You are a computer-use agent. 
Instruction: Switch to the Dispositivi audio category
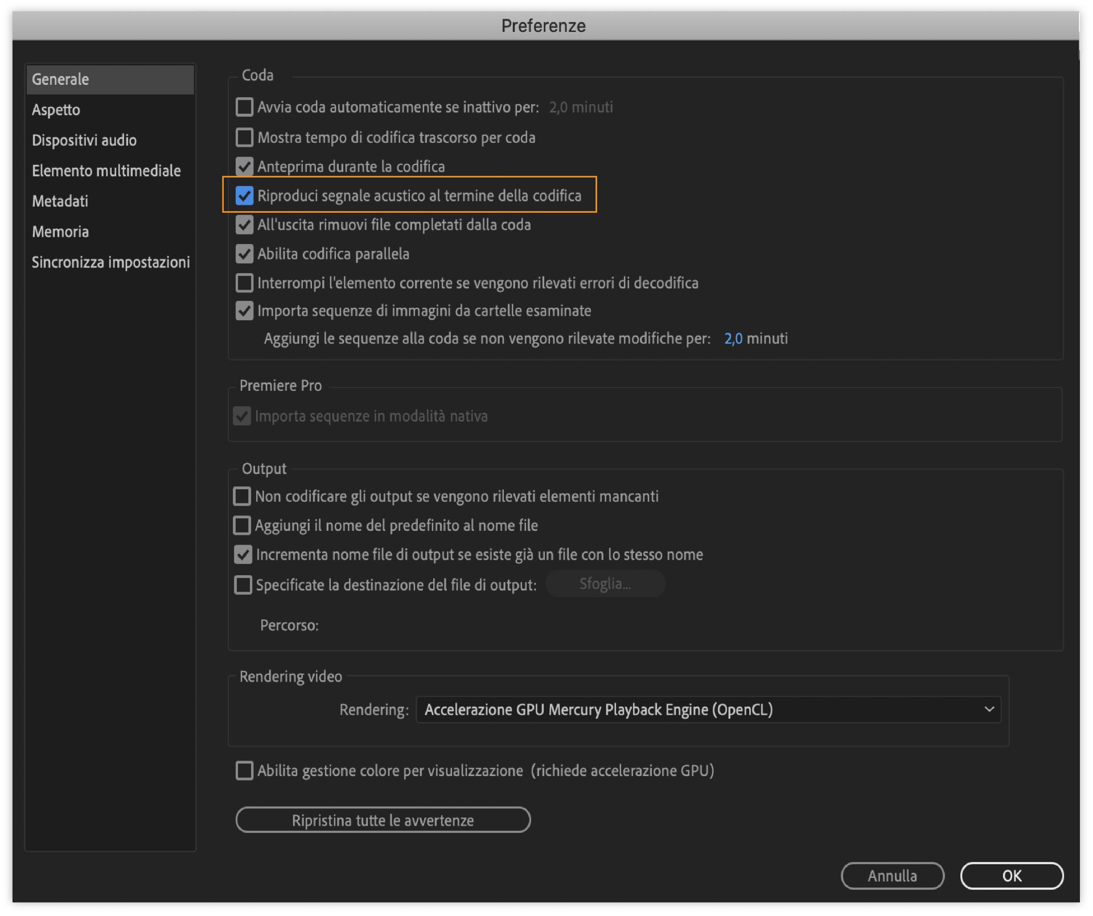[x=84, y=140]
